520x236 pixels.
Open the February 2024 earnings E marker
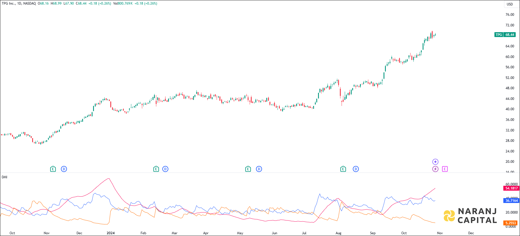[x=156, y=169]
